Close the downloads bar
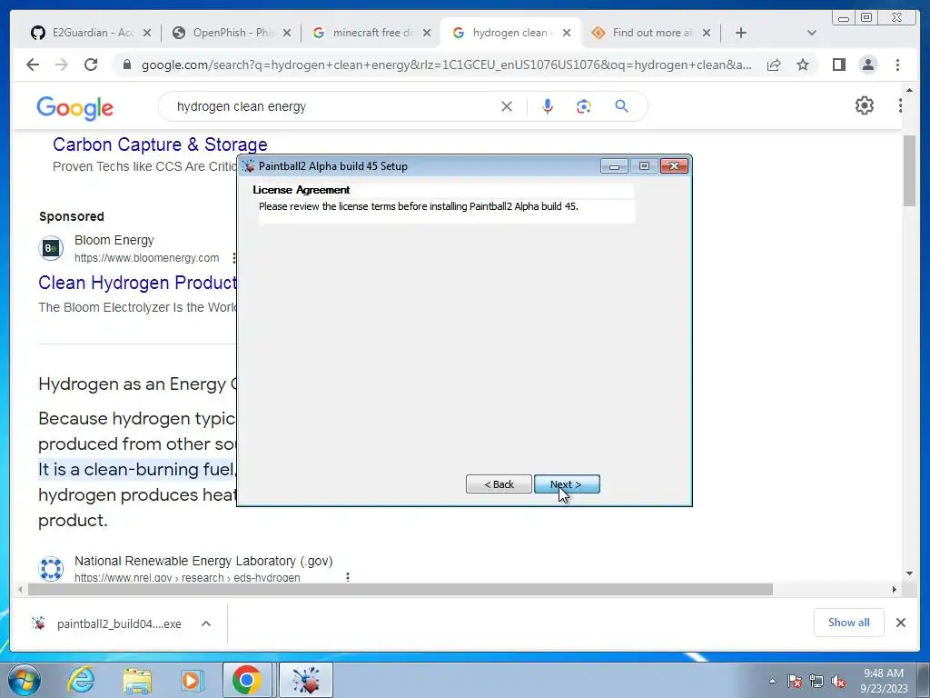The width and height of the screenshot is (930, 698). click(x=901, y=623)
